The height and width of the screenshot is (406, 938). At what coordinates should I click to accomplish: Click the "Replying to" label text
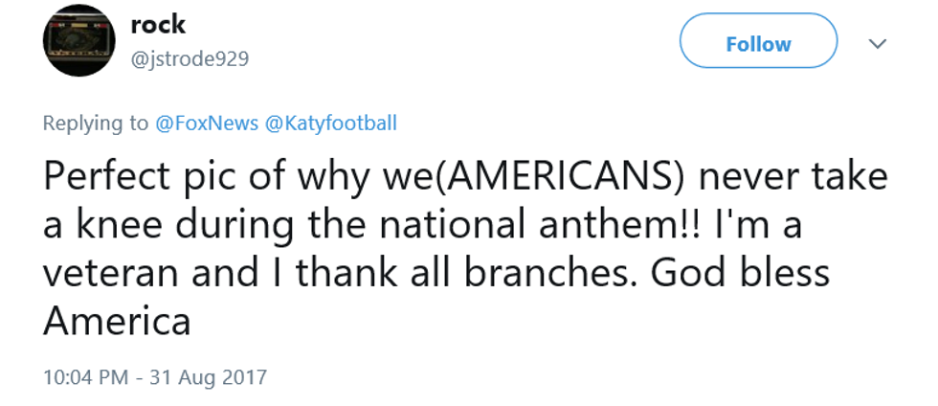pyautogui.click(x=96, y=124)
